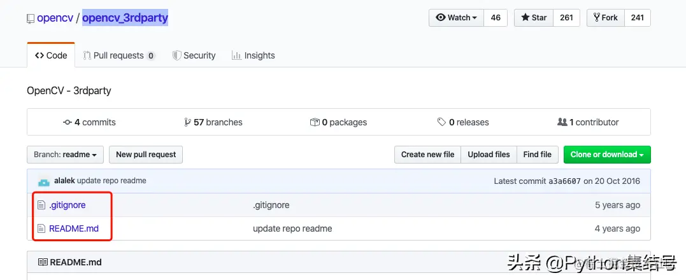The height and width of the screenshot is (280, 686).
Task: Click the README.md file icon in list
Action: pyautogui.click(x=41, y=228)
